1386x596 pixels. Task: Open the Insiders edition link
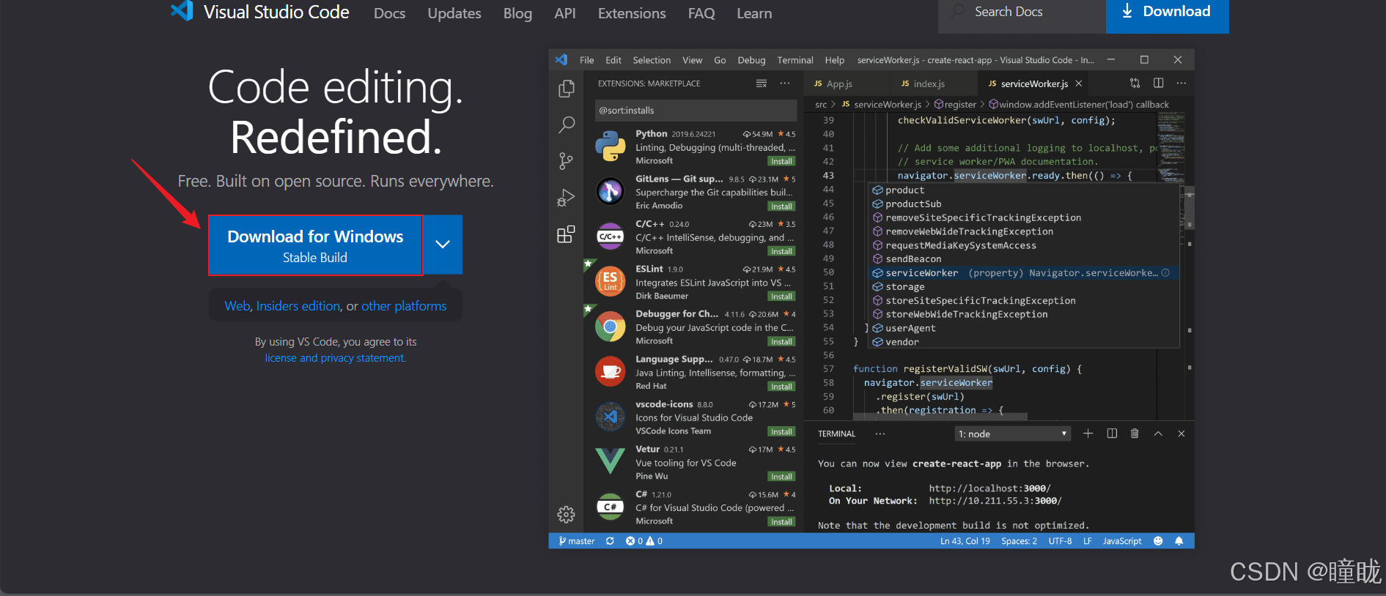[298, 306]
